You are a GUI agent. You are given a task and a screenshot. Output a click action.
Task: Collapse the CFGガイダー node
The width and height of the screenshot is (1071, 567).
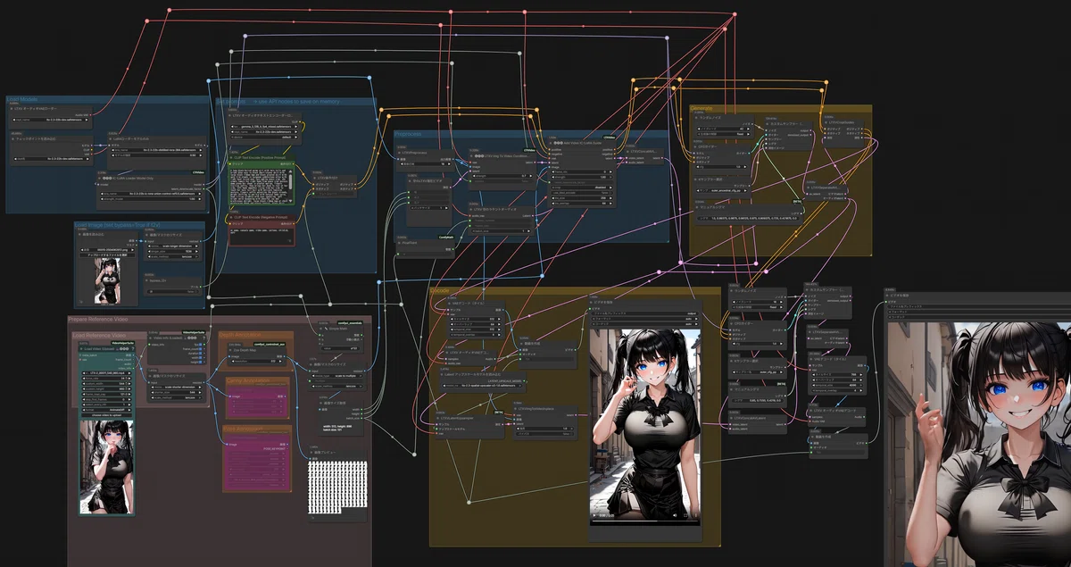click(x=696, y=146)
